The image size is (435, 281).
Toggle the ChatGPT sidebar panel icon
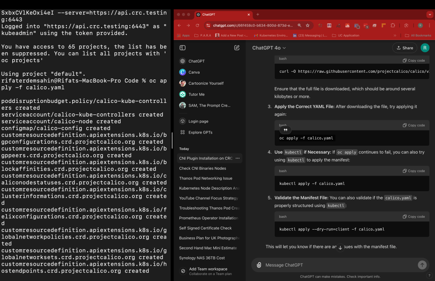click(x=182, y=48)
